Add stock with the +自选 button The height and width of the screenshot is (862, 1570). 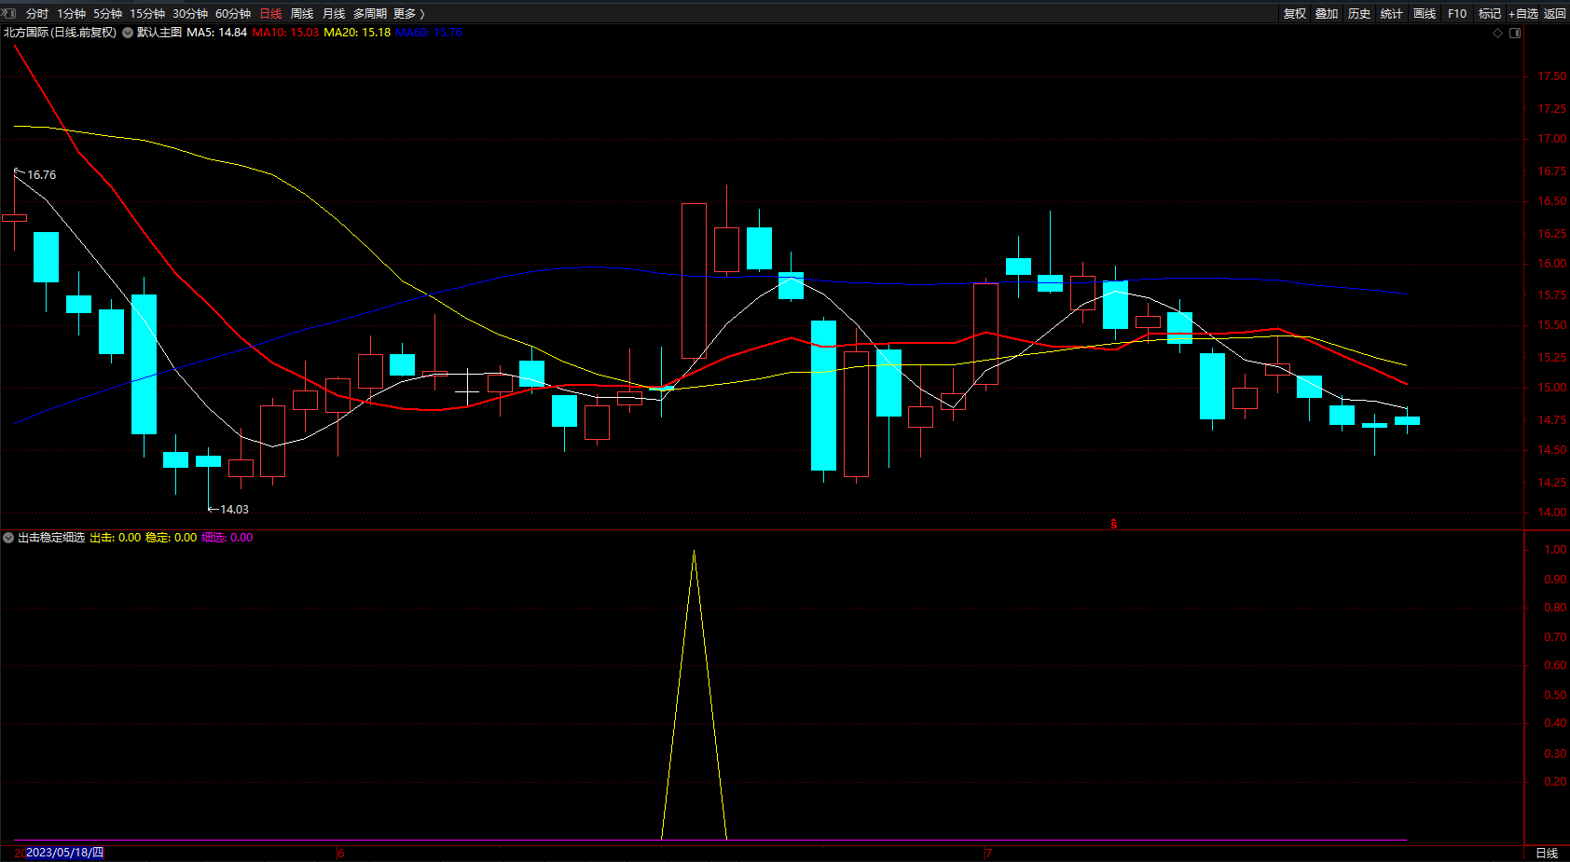click(1522, 13)
